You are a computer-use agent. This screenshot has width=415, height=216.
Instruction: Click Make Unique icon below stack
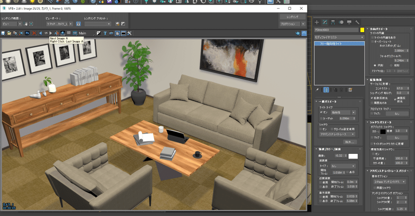point(335,90)
